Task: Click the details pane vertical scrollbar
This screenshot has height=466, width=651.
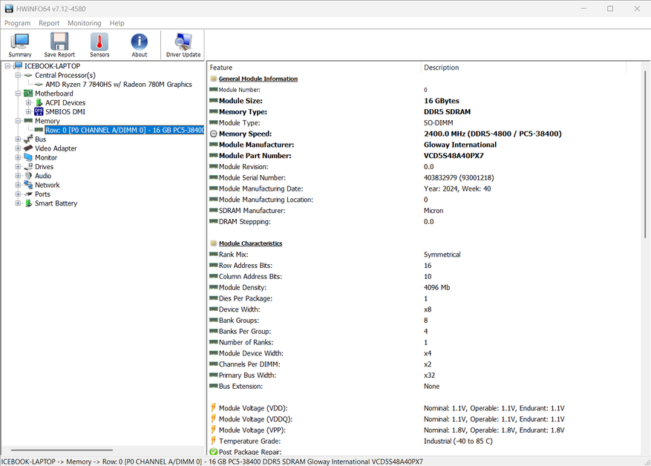Action: [x=645, y=154]
